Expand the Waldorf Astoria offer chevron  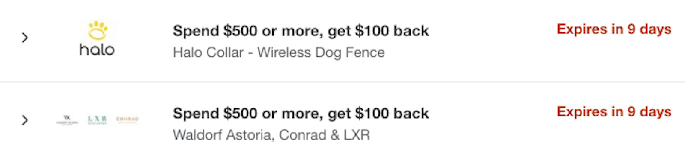point(25,120)
